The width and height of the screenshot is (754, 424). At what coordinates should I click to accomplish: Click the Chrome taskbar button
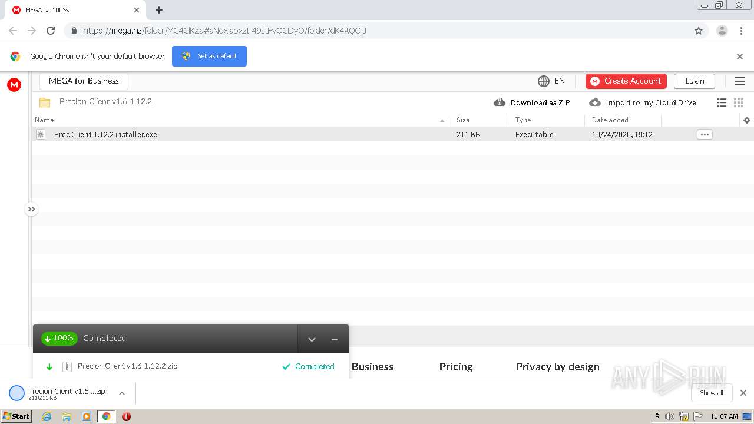106,416
